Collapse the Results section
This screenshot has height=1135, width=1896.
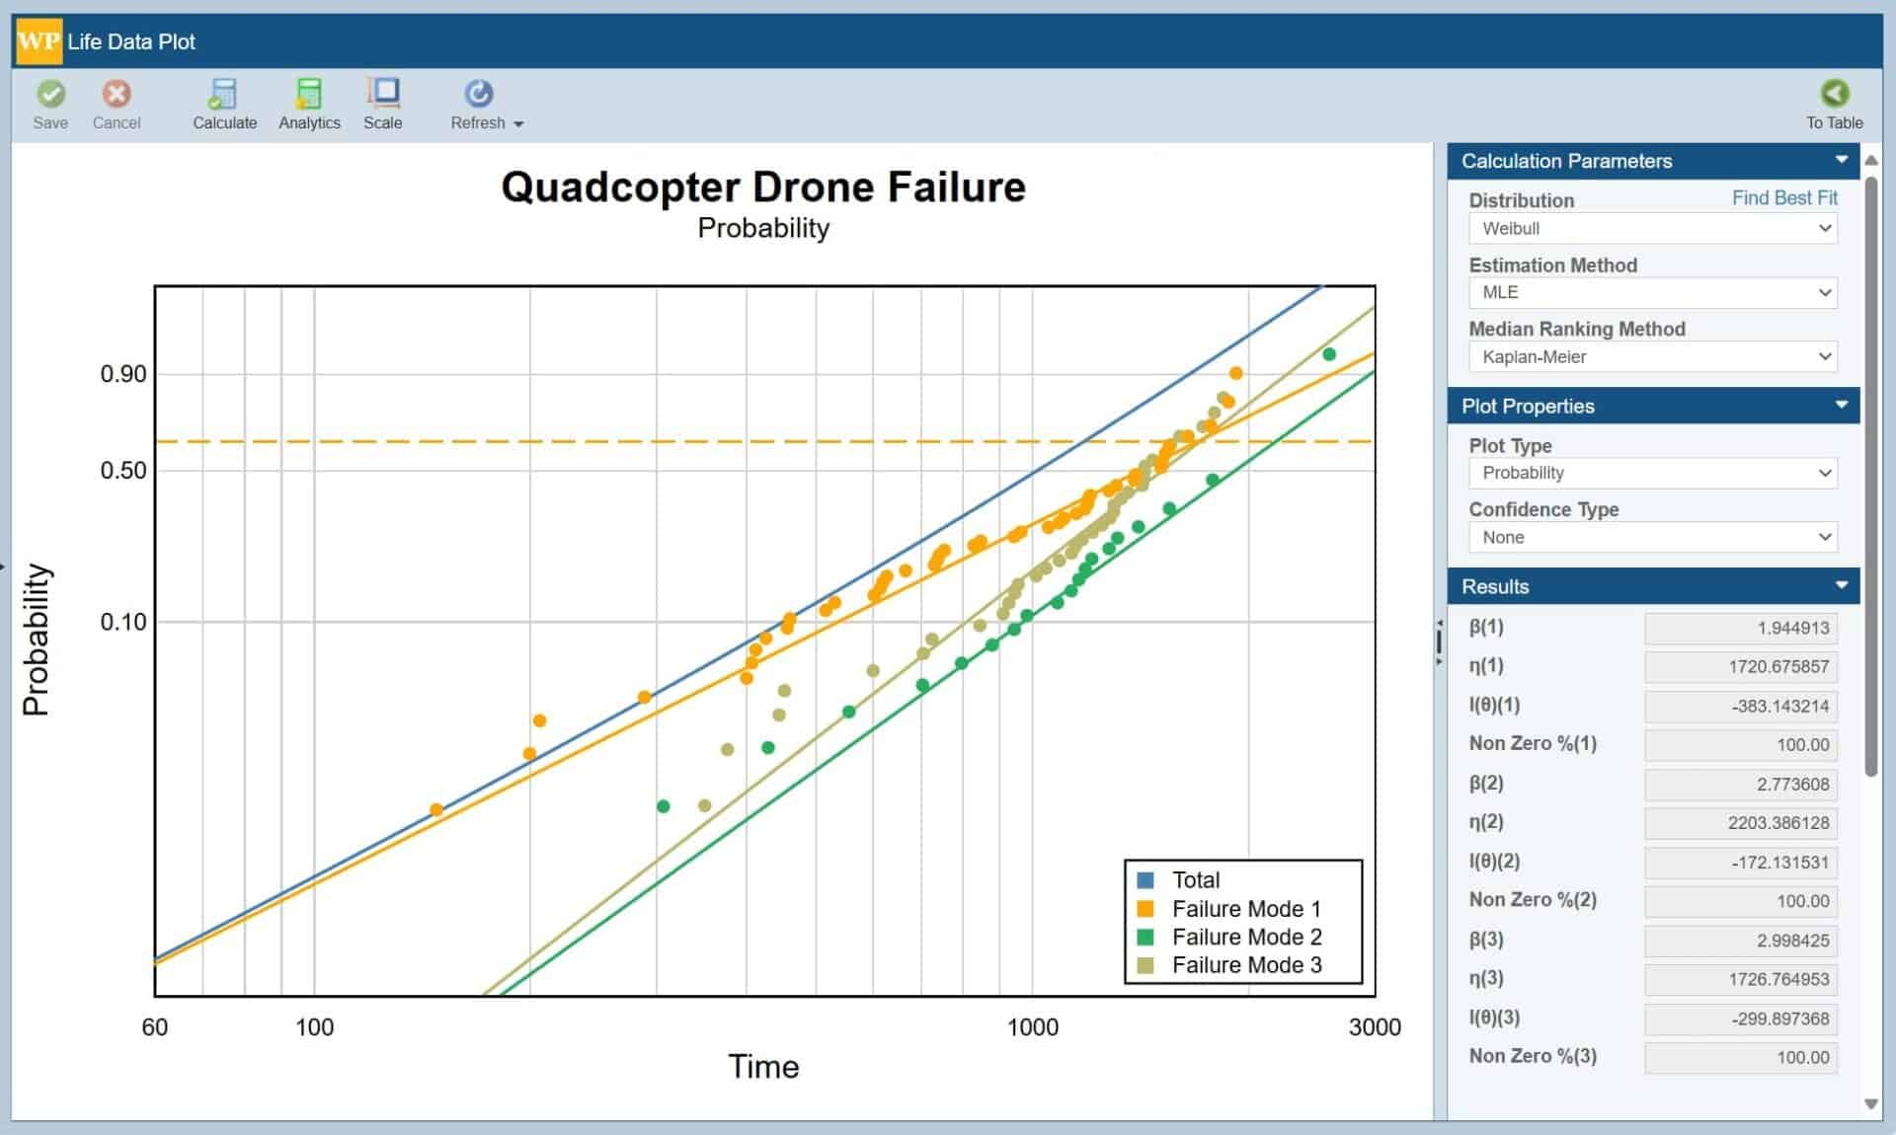(1841, 584)
